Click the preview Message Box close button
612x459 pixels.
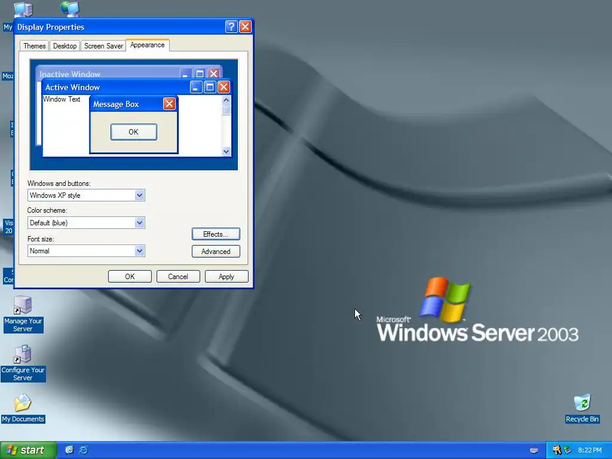coord(169,104)
